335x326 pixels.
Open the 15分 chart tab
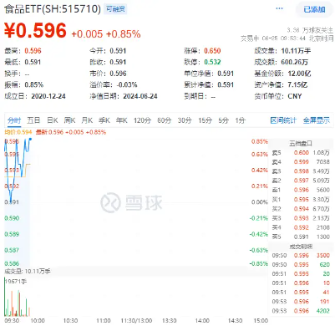pos(205,120)
